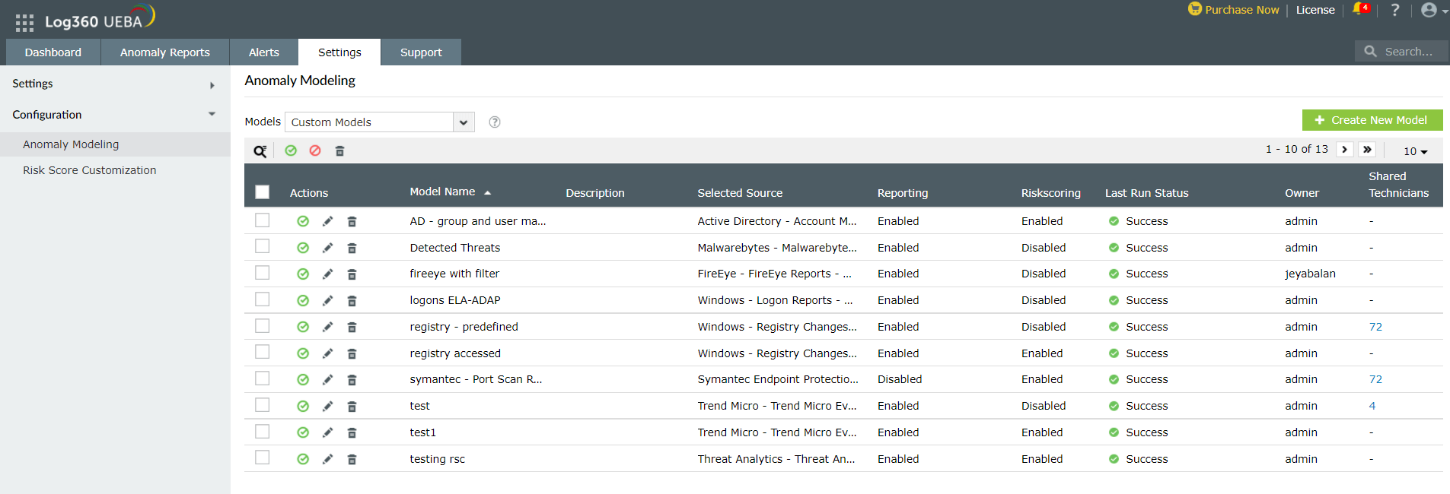The image size is (1450, 494).
Task: Tick the select-all header checkbox
Action: (263, 192)
